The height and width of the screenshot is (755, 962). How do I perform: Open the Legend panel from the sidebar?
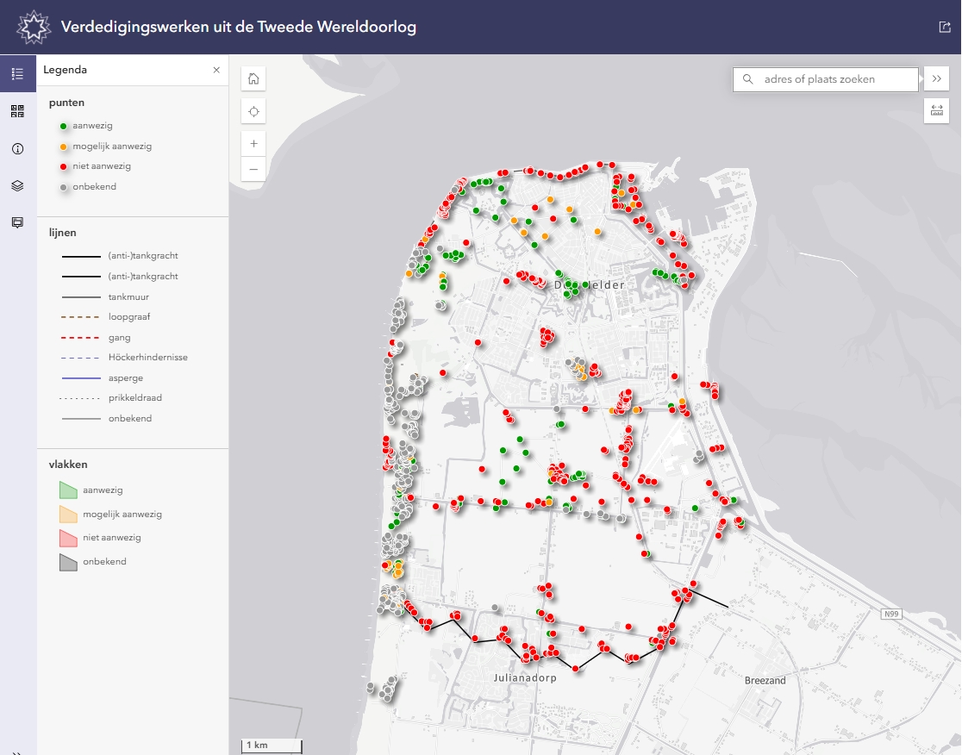click(x=17, y=73)
